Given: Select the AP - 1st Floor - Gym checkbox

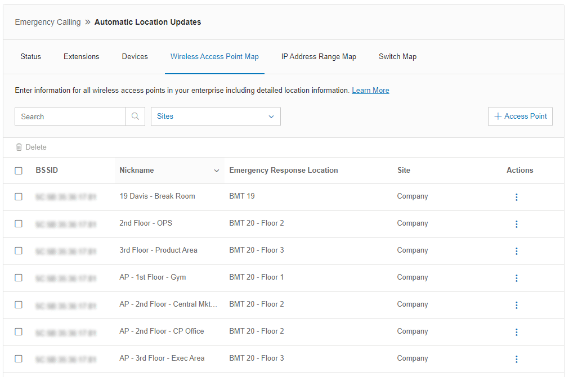Looking at the screenshot, I should (x=19, y=278).
